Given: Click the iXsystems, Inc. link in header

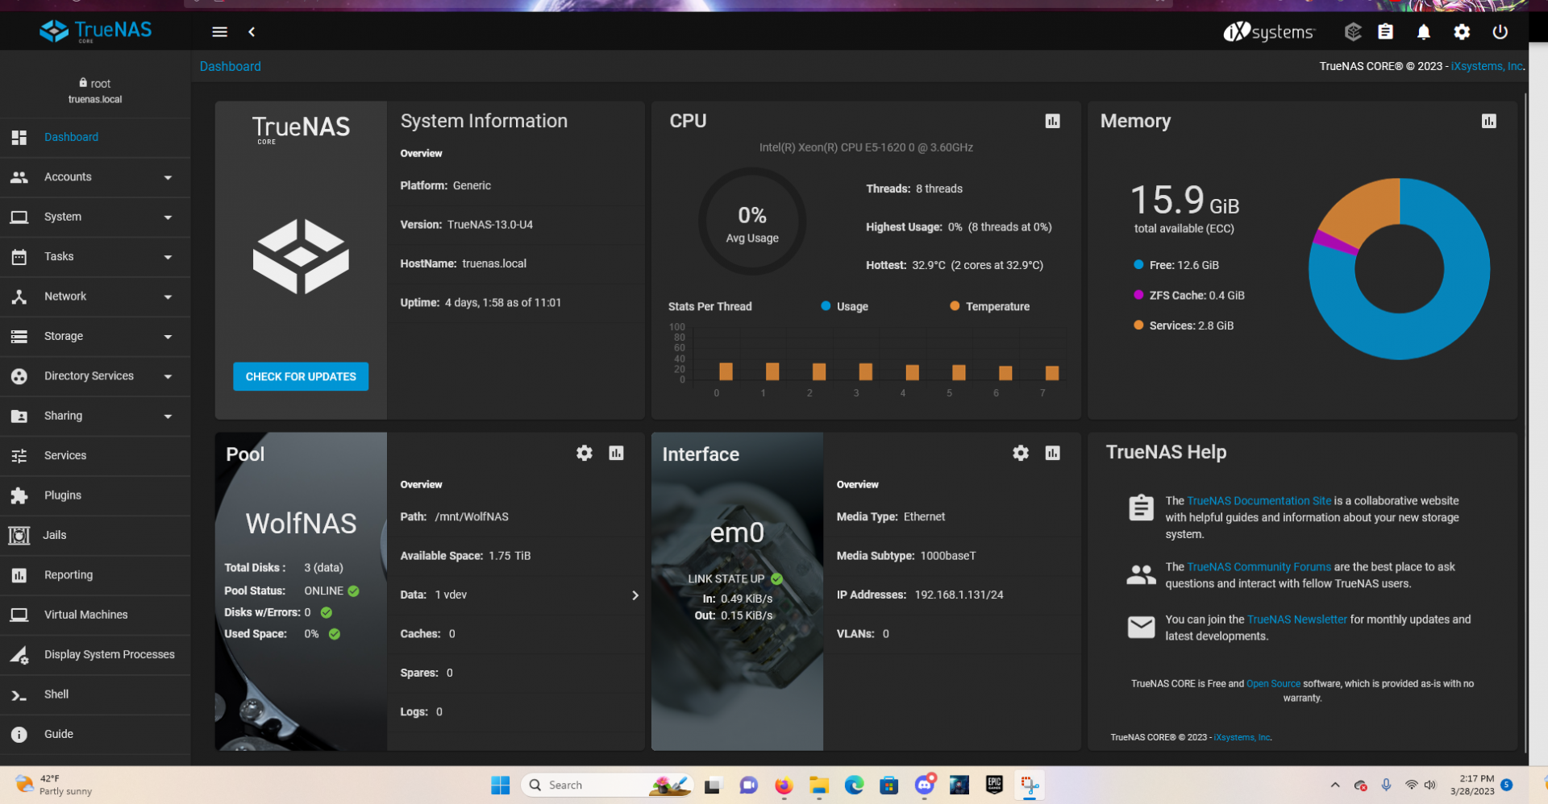Looking at the screenshot, I should point(1488,66).
